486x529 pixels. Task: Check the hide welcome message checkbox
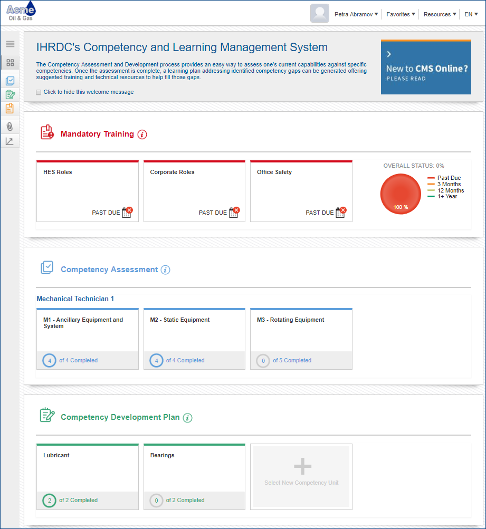click(39, 92)
